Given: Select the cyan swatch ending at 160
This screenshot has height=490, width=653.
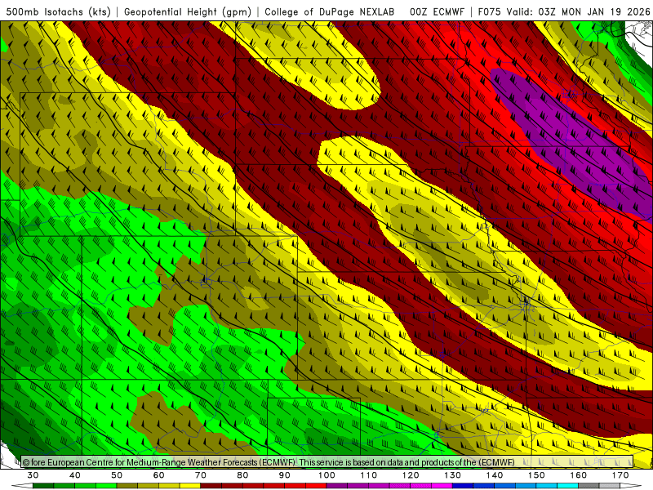Looking at the screenshot, I should [567, 486].
